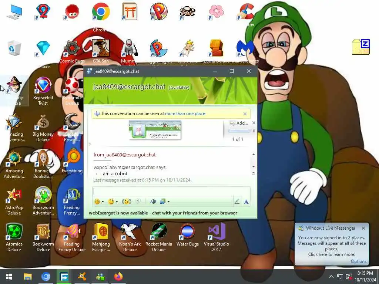The image size is (379, 284).
Task: Select the folder icon with blue Z
Action: [360, 47]
